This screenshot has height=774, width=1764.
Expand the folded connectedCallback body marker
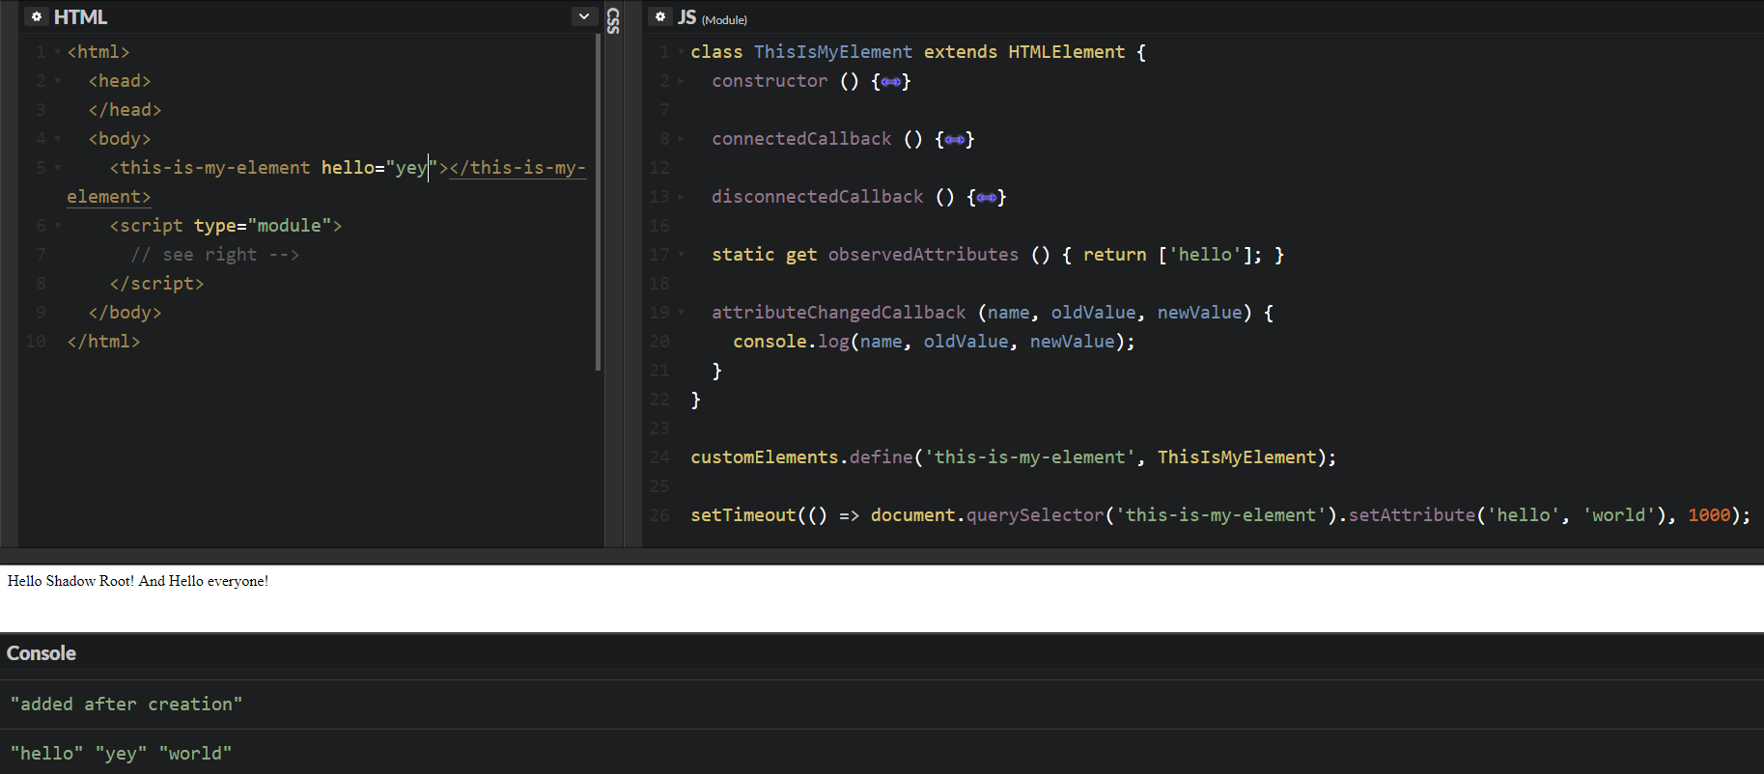tap(955, 139)
